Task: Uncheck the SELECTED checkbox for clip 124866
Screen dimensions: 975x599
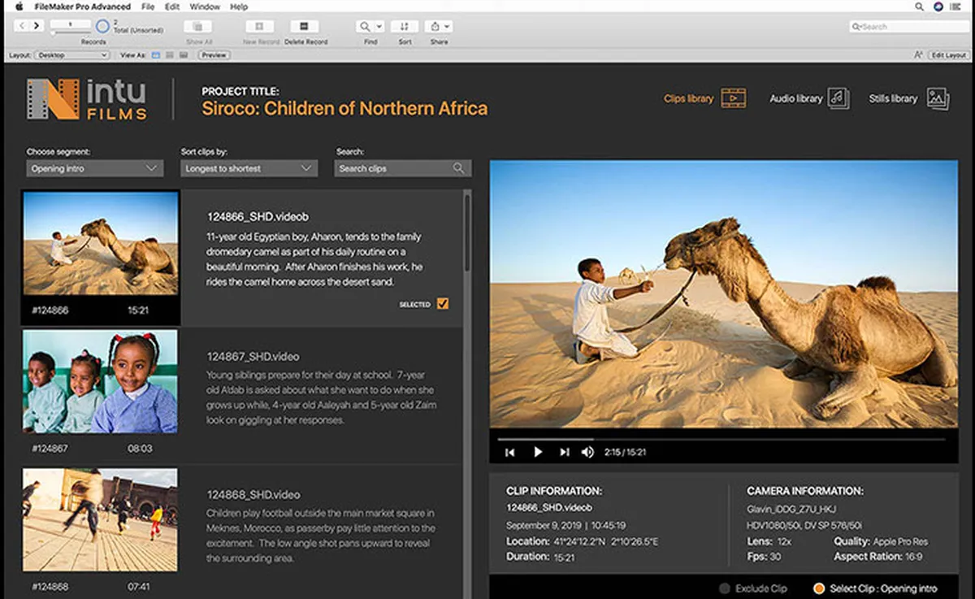Action: 443,304
